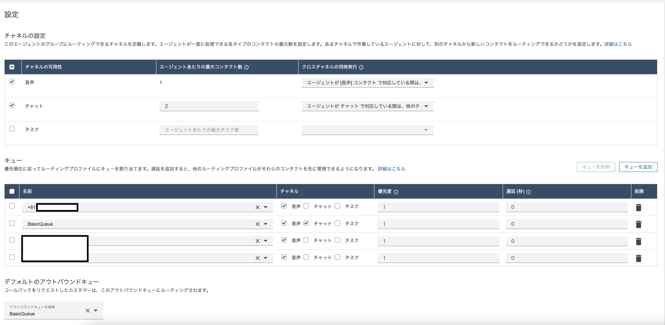Screen dimensions: 665x325
Task: Edit priority field of the +81 queue
Action: pos(438,207)
